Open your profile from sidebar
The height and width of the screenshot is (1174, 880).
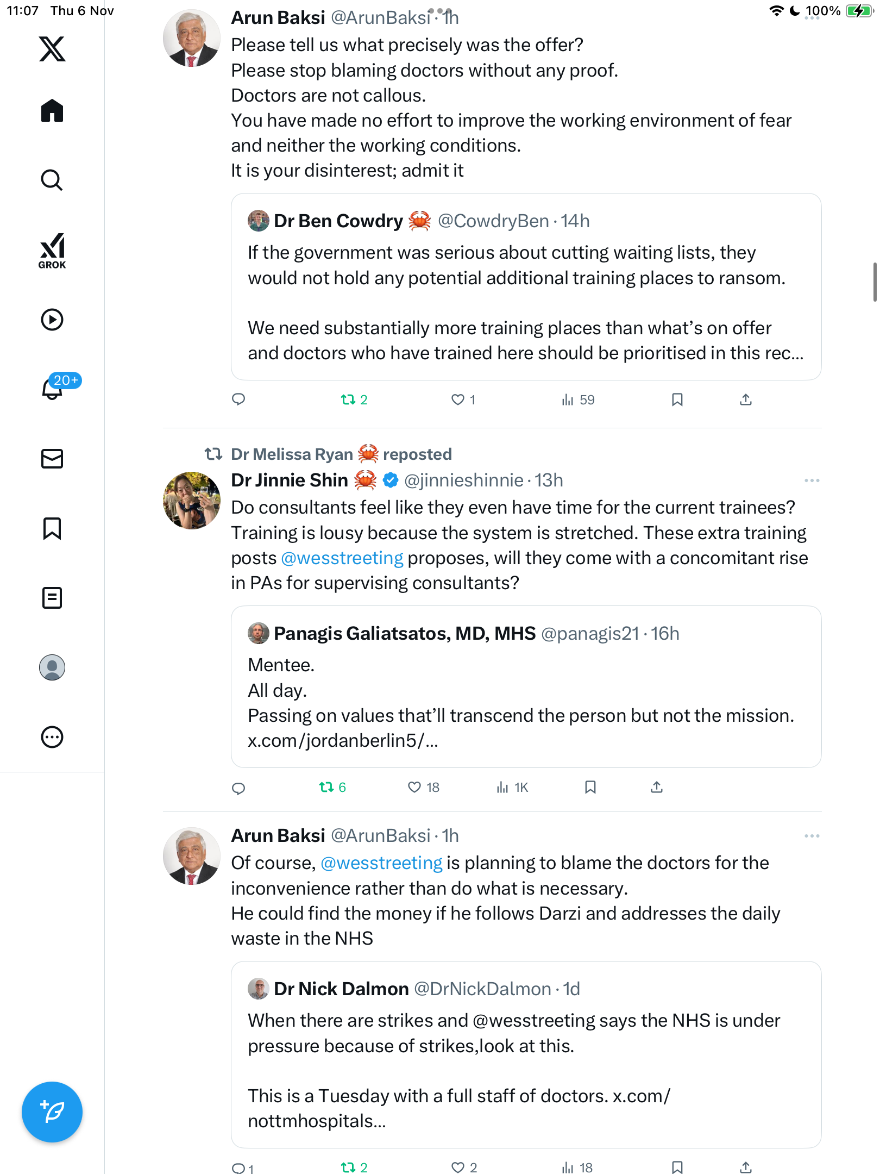click(52, 667)
